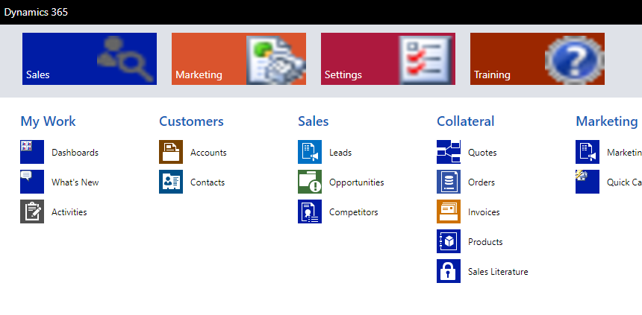Open the Accounts link
Image resolution: width=642 pixels, height=315 pixels.
click(208, 153)
